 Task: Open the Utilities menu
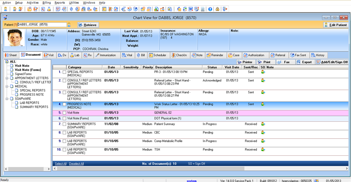coord(74,3)
